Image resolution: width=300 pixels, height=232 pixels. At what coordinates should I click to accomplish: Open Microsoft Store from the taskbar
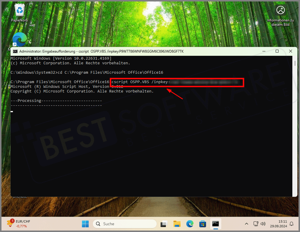[x=203, y=224]
